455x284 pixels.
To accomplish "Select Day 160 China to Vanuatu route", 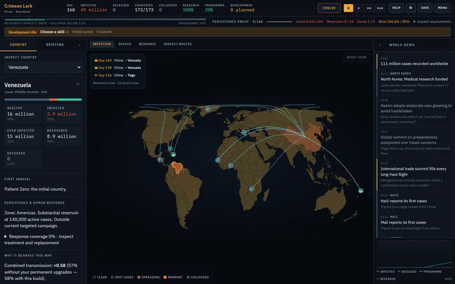I will [x=117, y=60].
